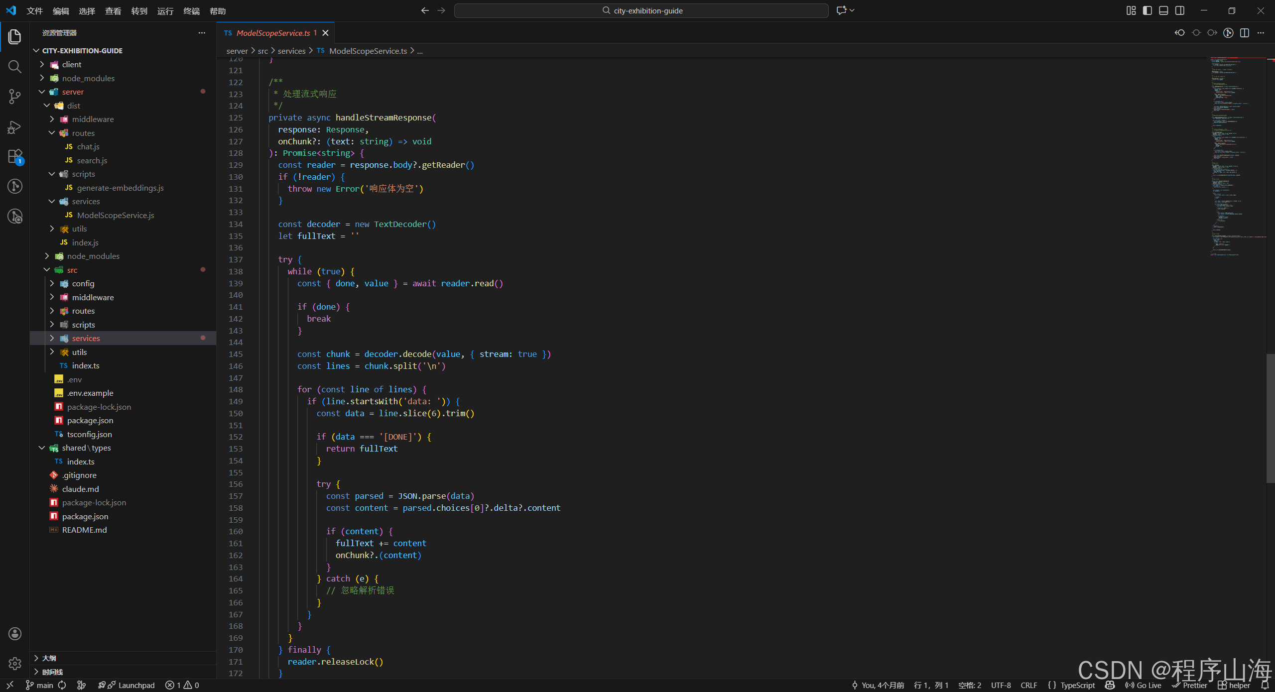Click the main branch indicator

click(x=39, y=685)
